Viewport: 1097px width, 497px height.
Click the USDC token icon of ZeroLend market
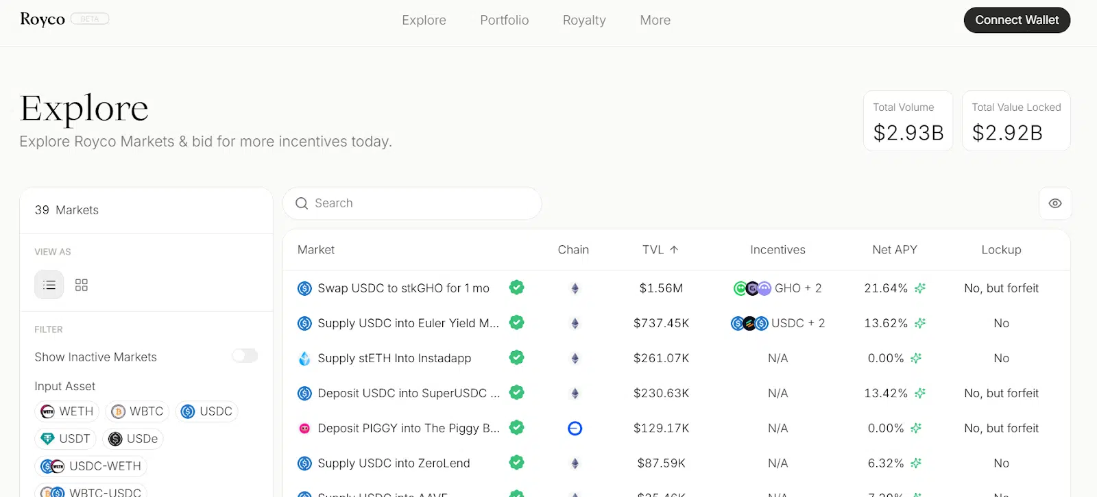(304, 463)
